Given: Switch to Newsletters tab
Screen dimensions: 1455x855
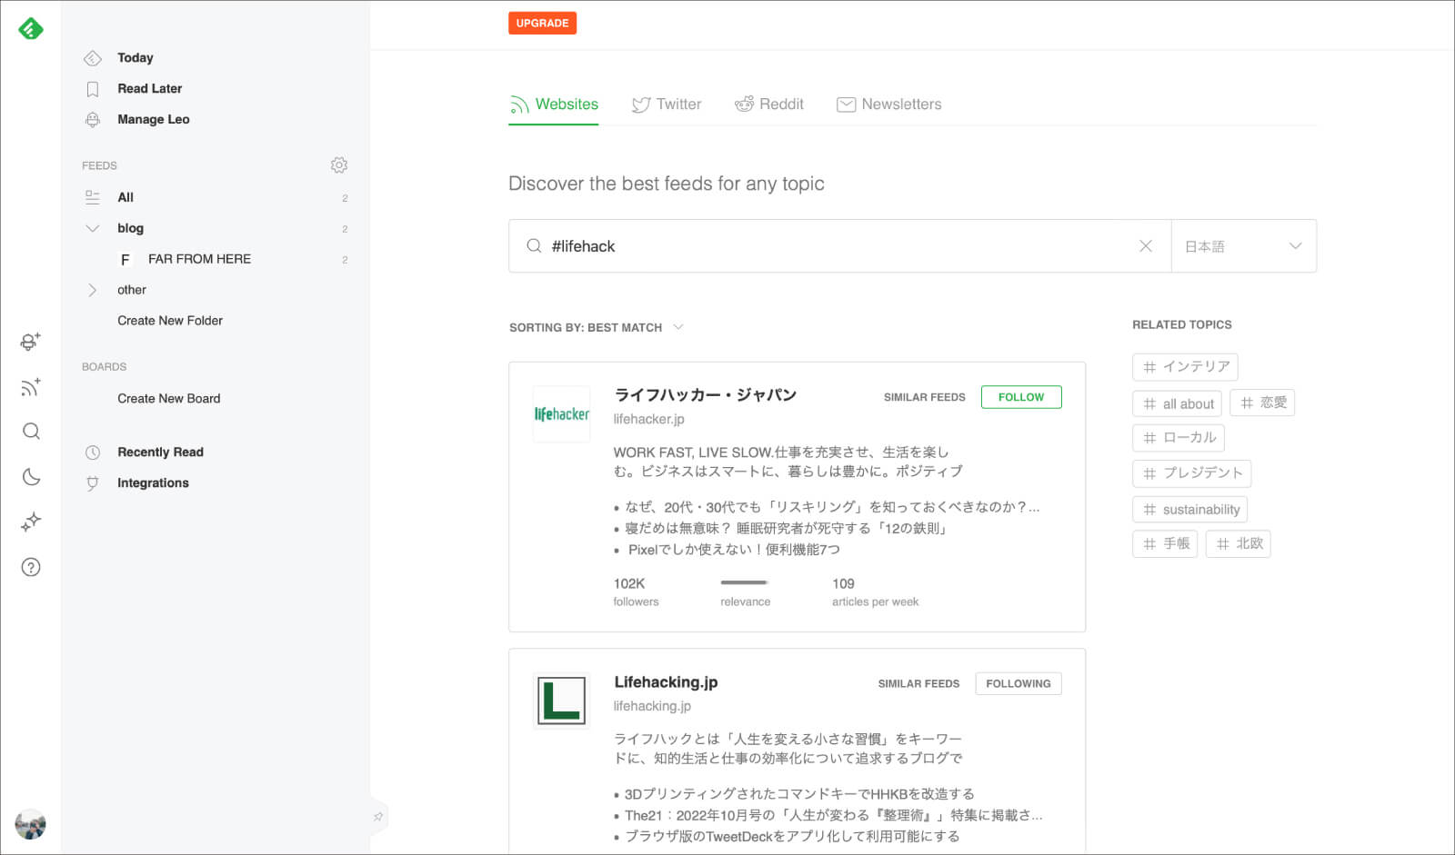Looking at the screenshot, I should coord(889,104).
